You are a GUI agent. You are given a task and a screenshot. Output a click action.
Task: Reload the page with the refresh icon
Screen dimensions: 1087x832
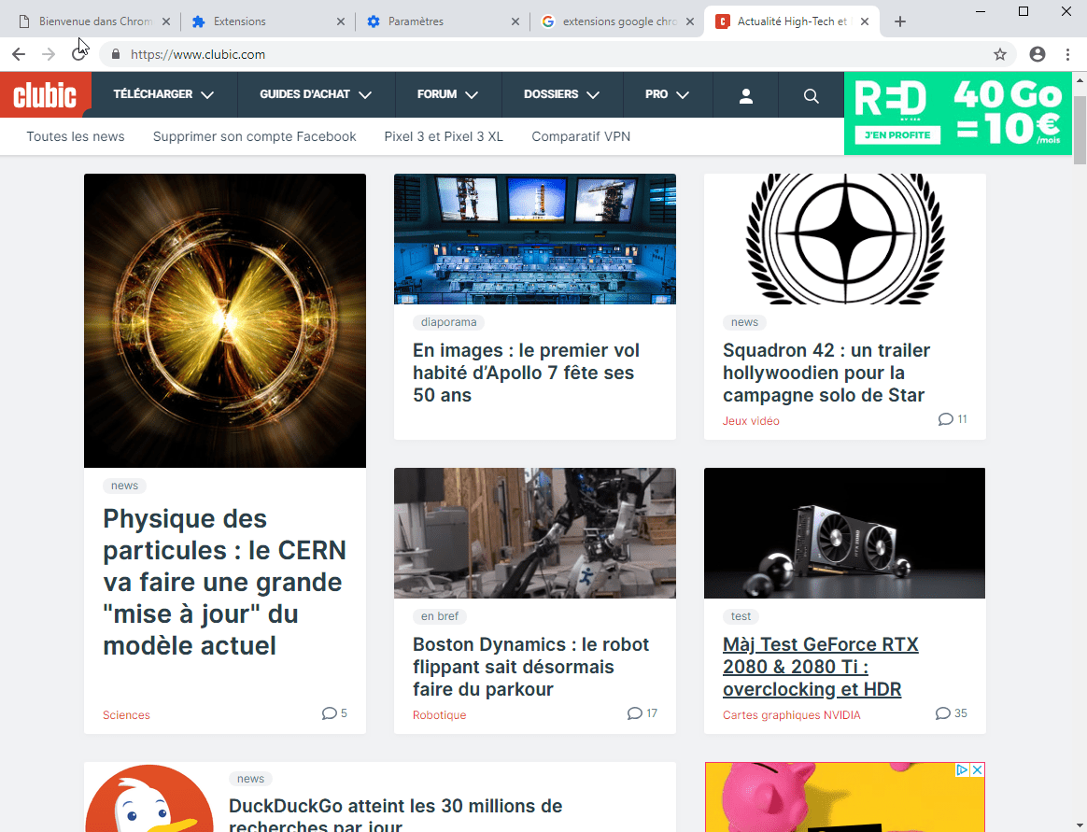[x=78, y=54]
